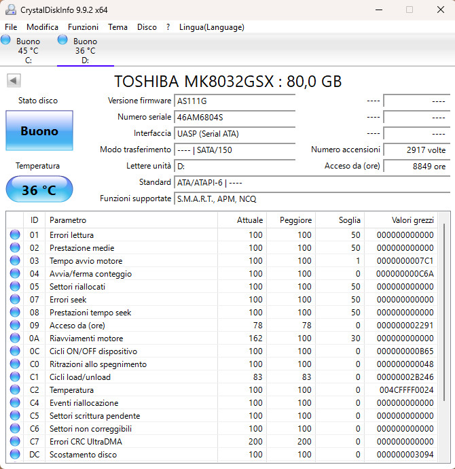This screenshot has height=469, width=455.
Task: Click status icon for 09 Acceso da (ore)
Action: (15, 325)
